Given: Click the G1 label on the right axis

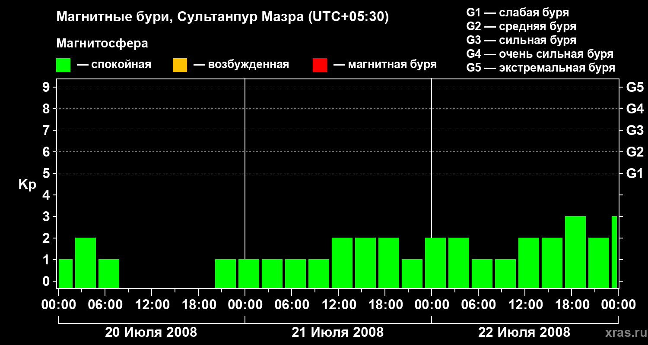Looking at the screenshot, I should coord(635,173).
